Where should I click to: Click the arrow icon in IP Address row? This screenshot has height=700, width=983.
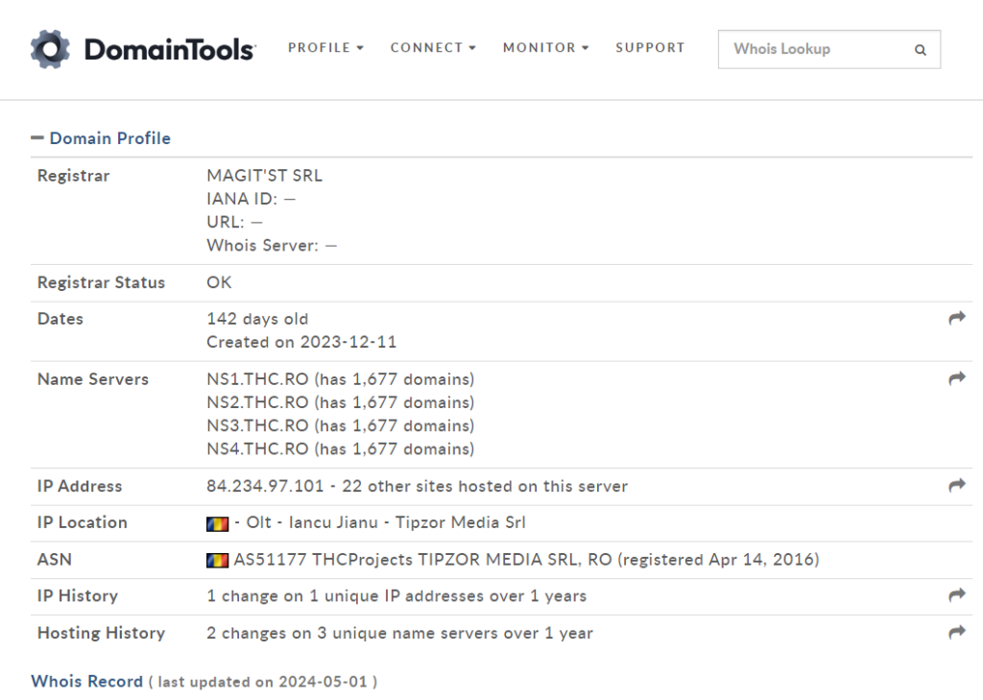tap(956, 486)
